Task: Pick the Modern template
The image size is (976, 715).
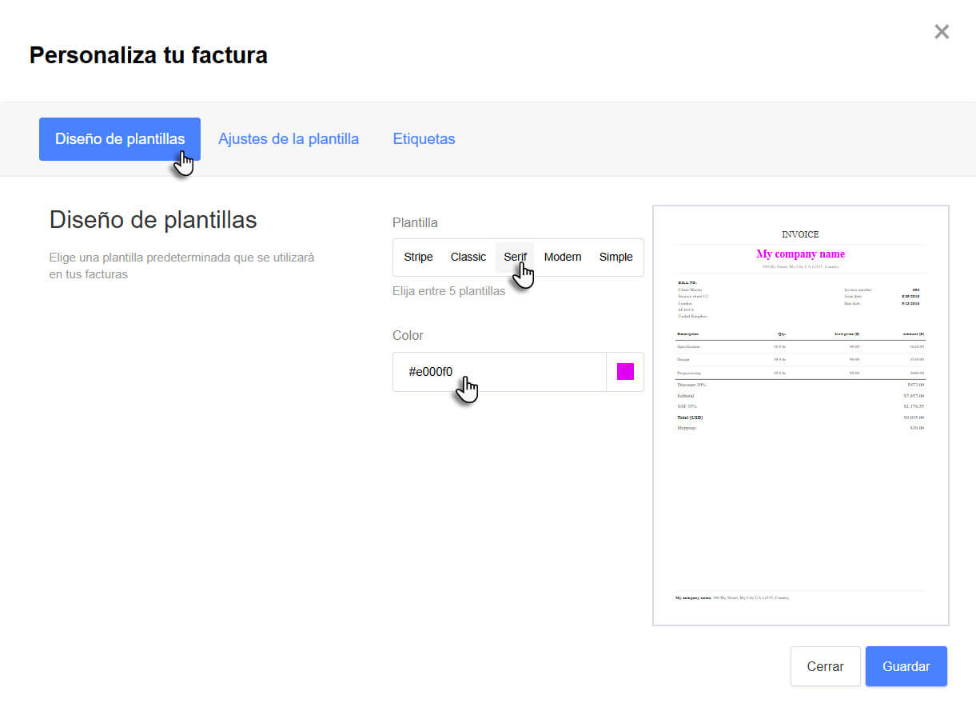Action: tap(563, 257)
